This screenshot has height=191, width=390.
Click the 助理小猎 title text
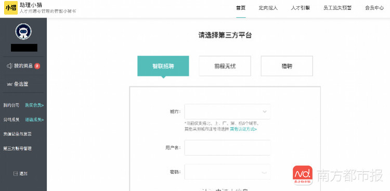(x=31, y=5)
